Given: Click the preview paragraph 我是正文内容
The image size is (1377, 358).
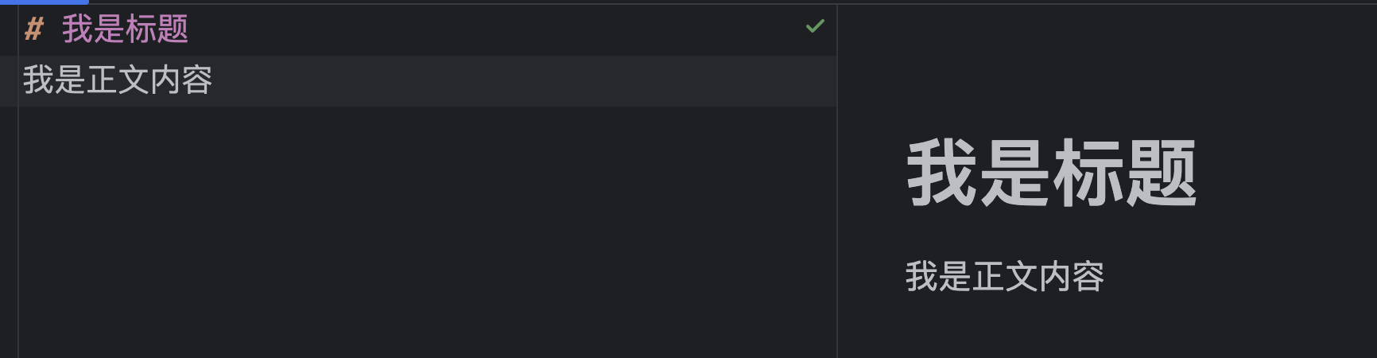Looking at the screenshot, I should [x=1005, y=276].
